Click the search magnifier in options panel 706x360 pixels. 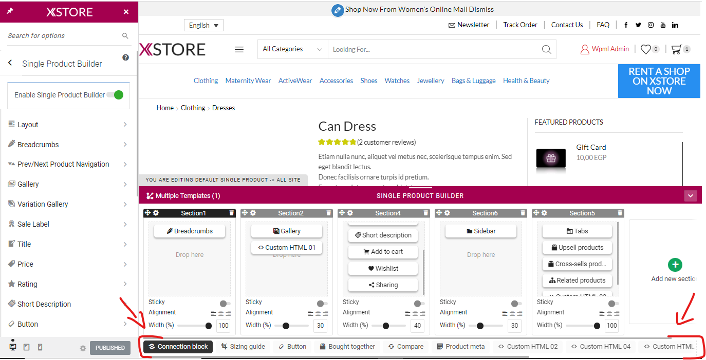[x=125, y=36]
